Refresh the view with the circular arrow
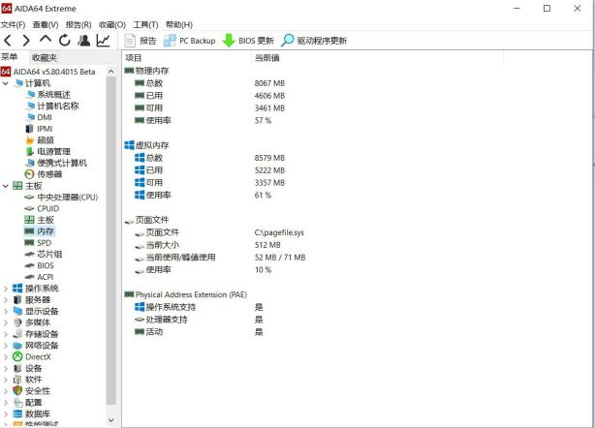The image size is (595, 428). 65,40
